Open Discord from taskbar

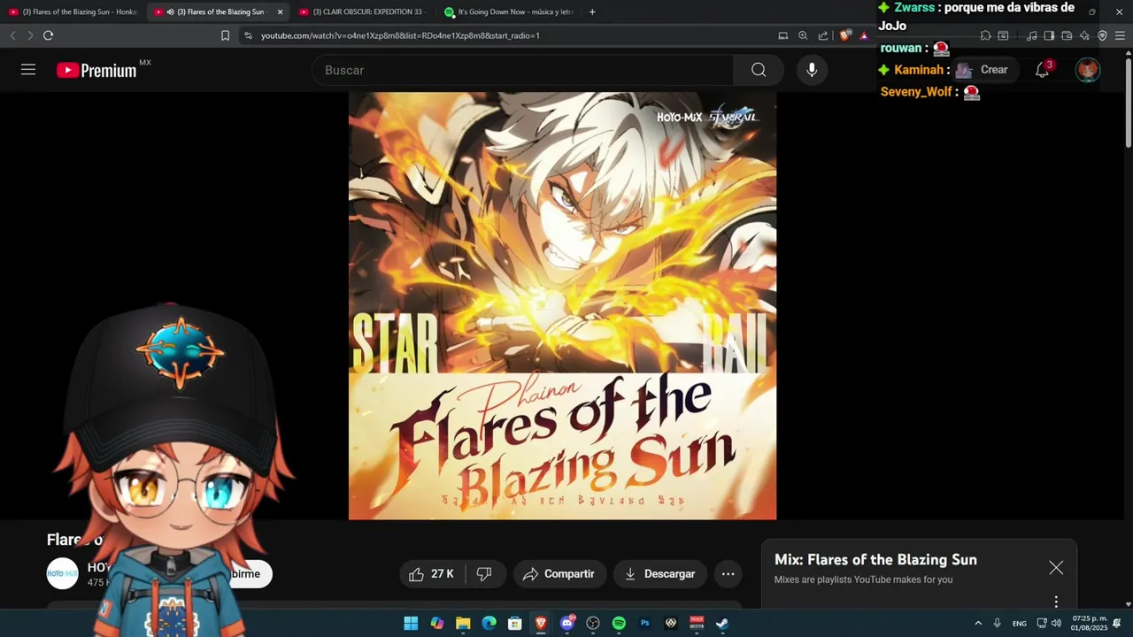coord(566,623)
